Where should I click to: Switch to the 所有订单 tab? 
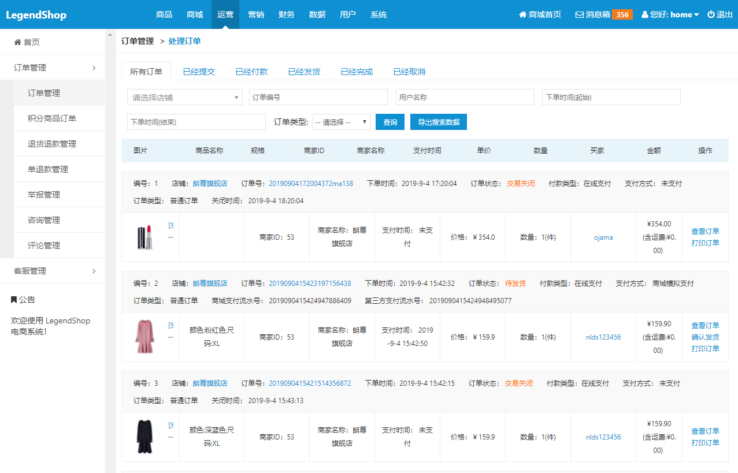(146, 72)
